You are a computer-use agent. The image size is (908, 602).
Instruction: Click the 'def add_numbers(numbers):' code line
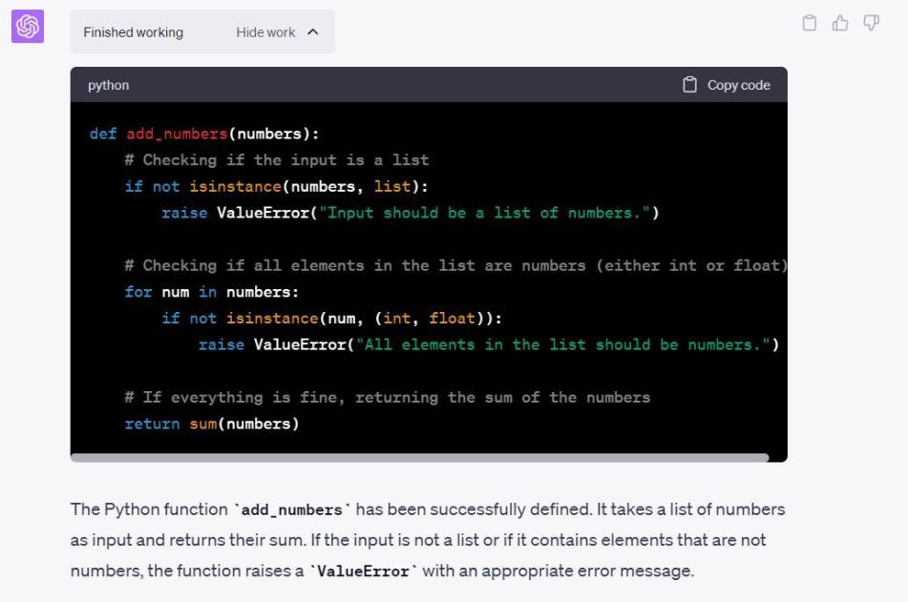coord(204,134)
